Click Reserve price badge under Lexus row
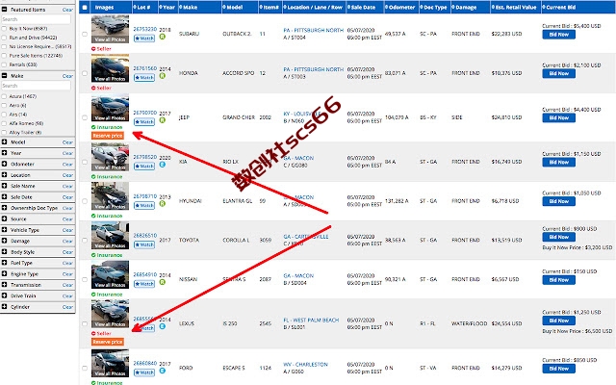 pos(108,342)
